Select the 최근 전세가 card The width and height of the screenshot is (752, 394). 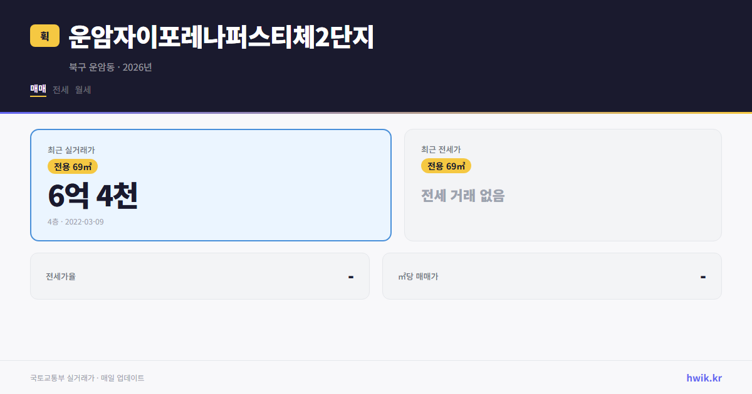click(x=563, y=184)
